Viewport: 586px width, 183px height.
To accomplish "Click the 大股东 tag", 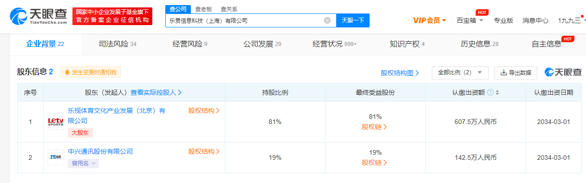I will click(x=80, y=133).
